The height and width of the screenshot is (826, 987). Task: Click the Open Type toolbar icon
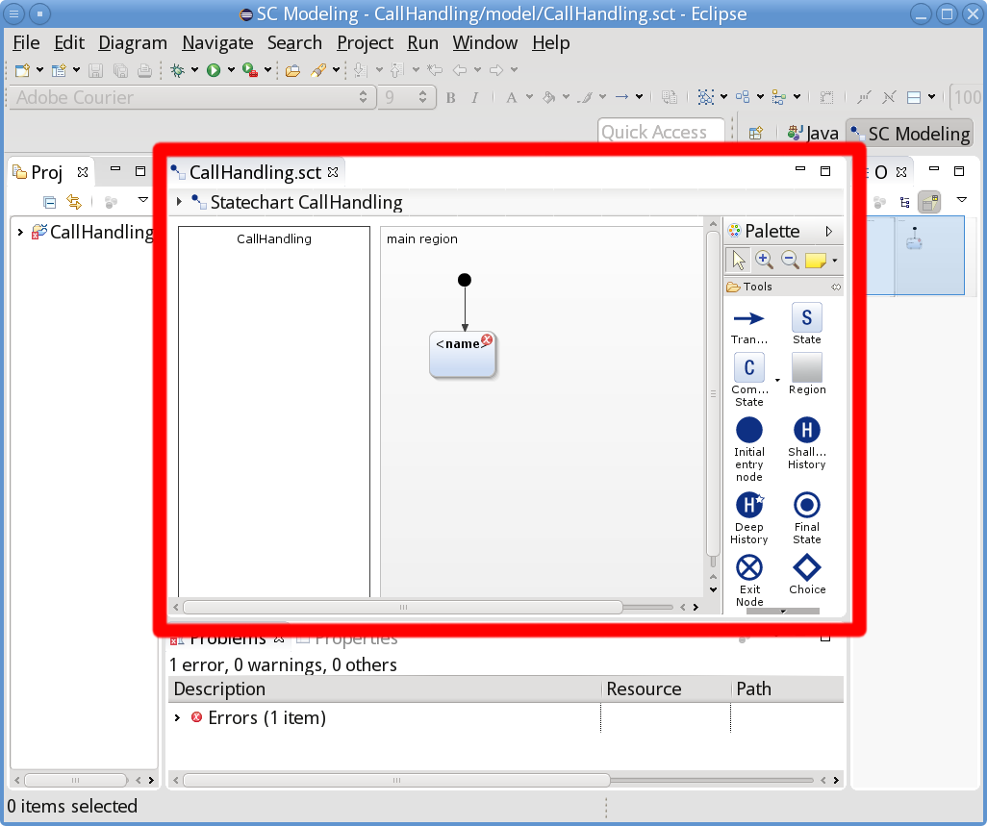pos(292,70)
